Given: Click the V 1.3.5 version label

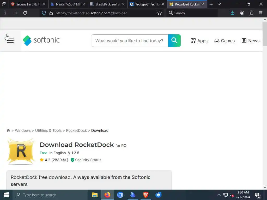Looking at the screenshot, I should [74, 153].
